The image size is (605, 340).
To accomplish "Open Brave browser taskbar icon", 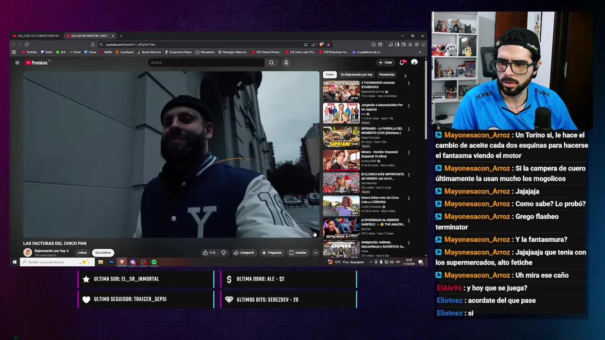I will (122, 262).
